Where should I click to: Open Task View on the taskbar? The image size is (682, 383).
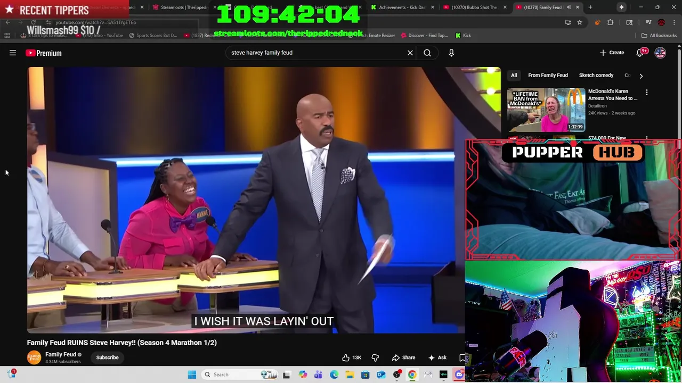pyautogui.click(x=286, y=374)
